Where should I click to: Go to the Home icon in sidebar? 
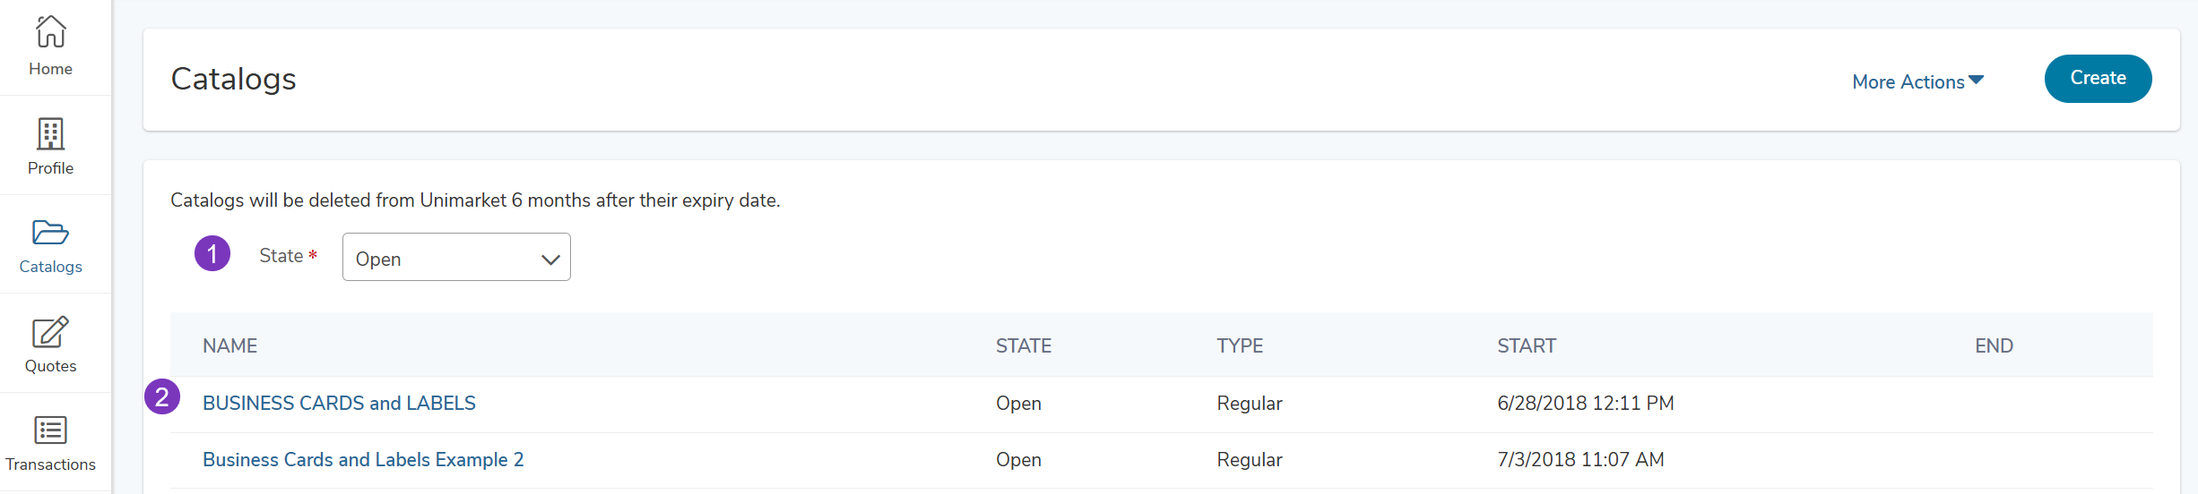point(50,32)
